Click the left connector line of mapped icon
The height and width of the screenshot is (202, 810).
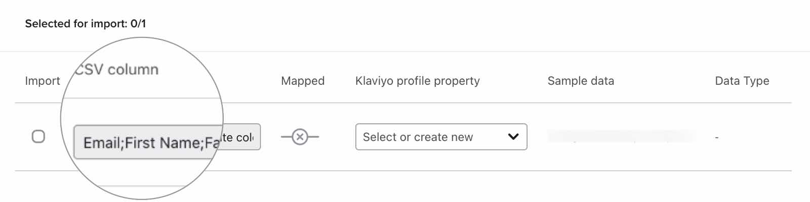[x=286, y=137]
